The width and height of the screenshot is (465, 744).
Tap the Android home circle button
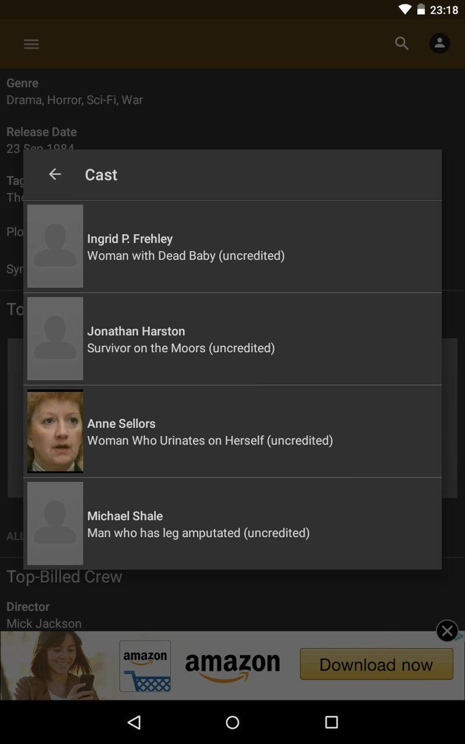click(232, 722)
